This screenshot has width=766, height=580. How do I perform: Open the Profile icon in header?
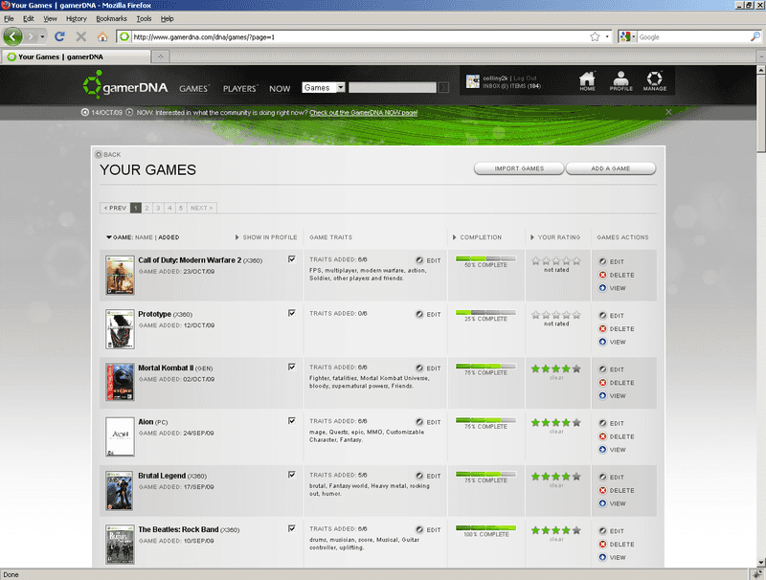(620, 80)
